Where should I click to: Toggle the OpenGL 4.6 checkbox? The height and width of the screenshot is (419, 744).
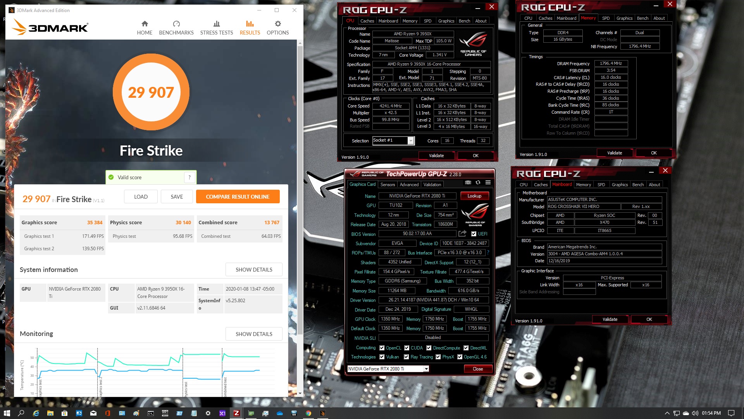(460, 357)
